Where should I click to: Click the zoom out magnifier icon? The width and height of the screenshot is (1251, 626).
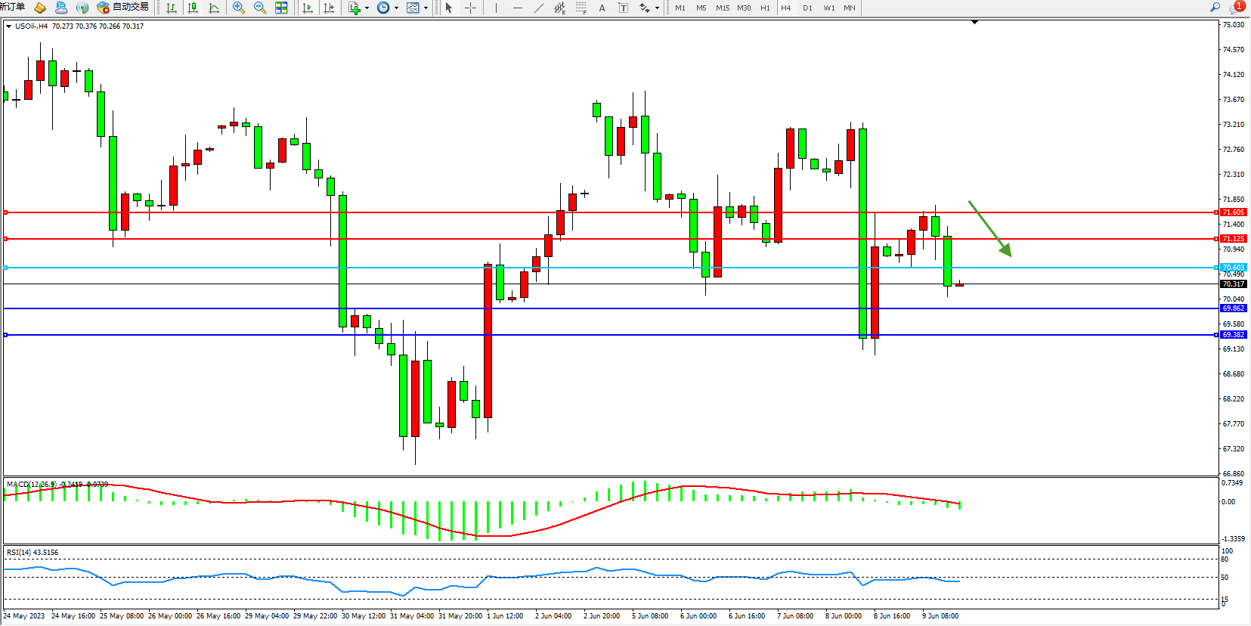click(260, 8)
